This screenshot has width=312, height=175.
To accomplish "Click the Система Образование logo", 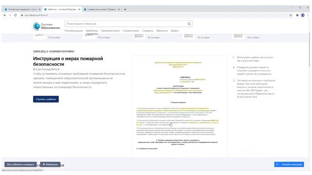I will point(46,26).
